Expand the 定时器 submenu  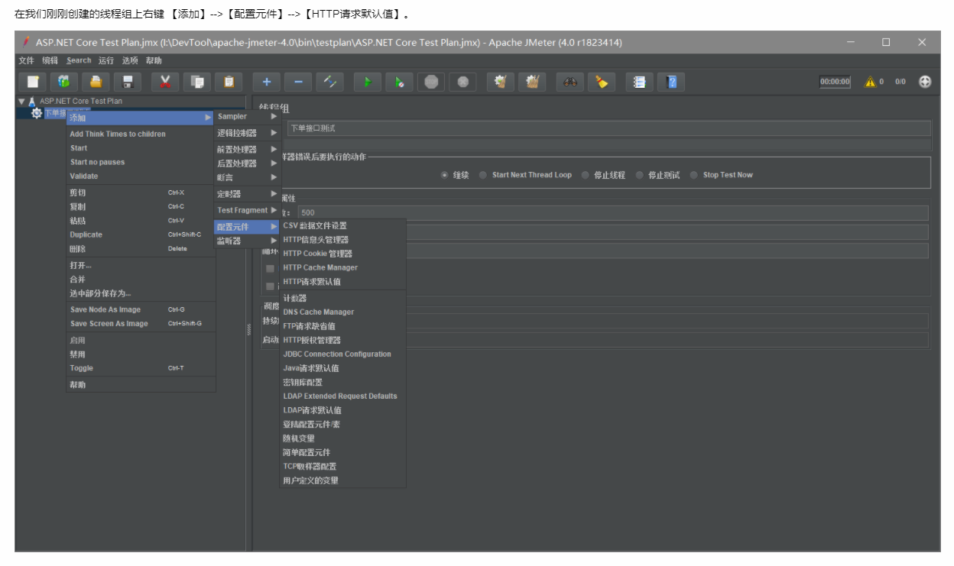pyautogui.click(x=247, y=194)
